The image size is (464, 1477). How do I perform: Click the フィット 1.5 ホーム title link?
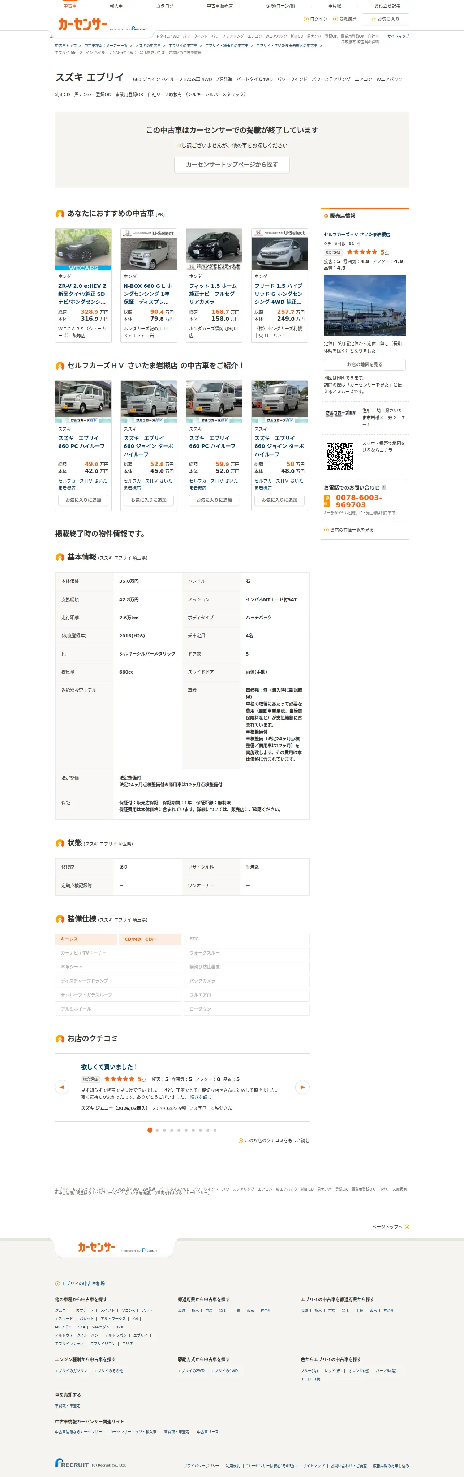tap(212, 294)
